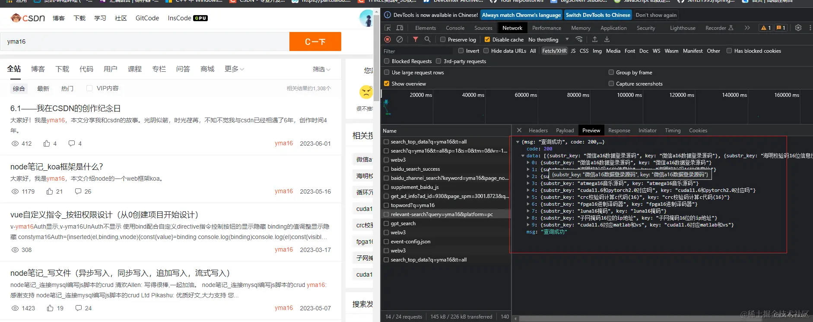
Task: Expand data item 3 atmega16音乐源码
Action: (528, 183)
